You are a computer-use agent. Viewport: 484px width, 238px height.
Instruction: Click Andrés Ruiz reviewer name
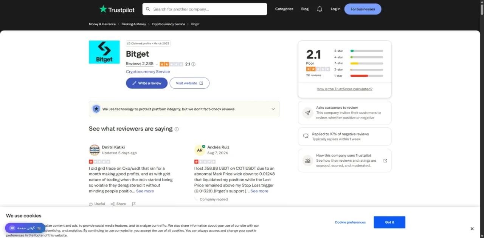point(218,147)
